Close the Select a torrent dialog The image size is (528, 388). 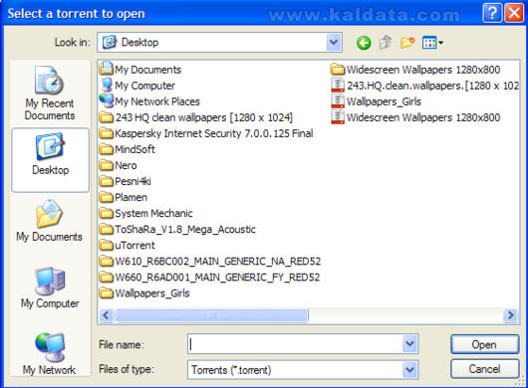(514, 14)
